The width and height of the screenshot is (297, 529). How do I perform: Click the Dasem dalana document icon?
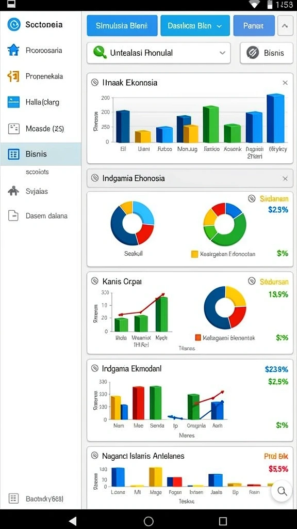coord(13,215)
